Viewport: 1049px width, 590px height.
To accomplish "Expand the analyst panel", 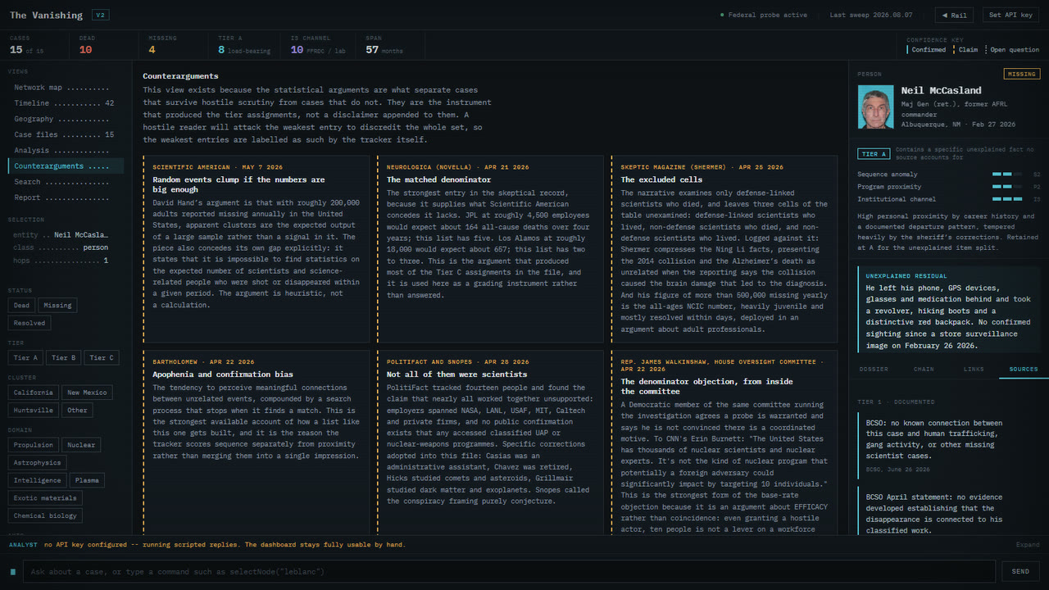I will click(1028, 545).
